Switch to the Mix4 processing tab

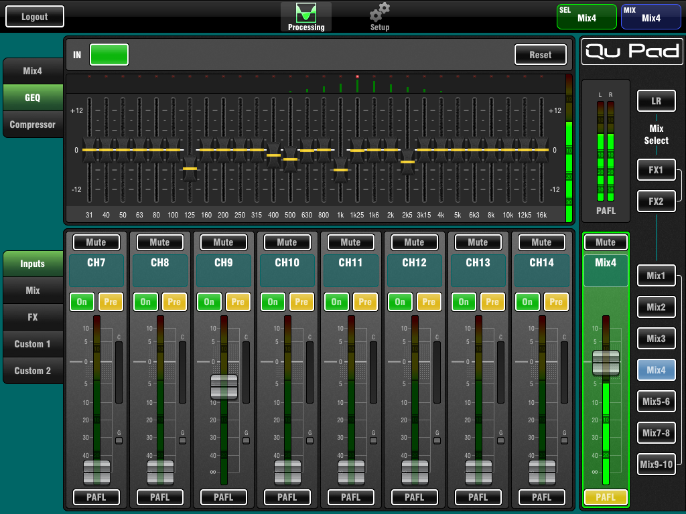[x=33, y=71]
